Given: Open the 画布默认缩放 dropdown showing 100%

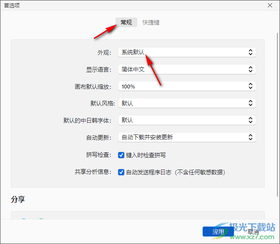Looking at the screenshot, I should (x=187, y=86).
